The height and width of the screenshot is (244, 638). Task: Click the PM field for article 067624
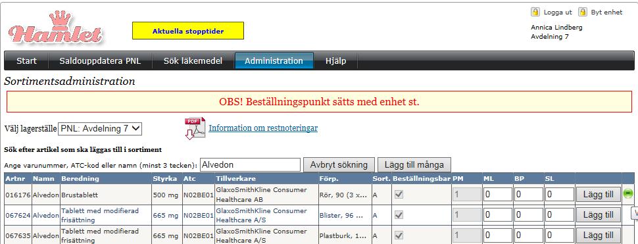tap(467, 214)
